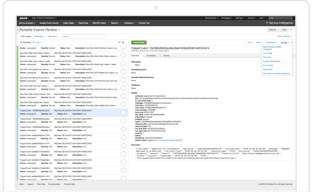Open the New status dropdown
This screenshot has height=192, width=312.
259,42
